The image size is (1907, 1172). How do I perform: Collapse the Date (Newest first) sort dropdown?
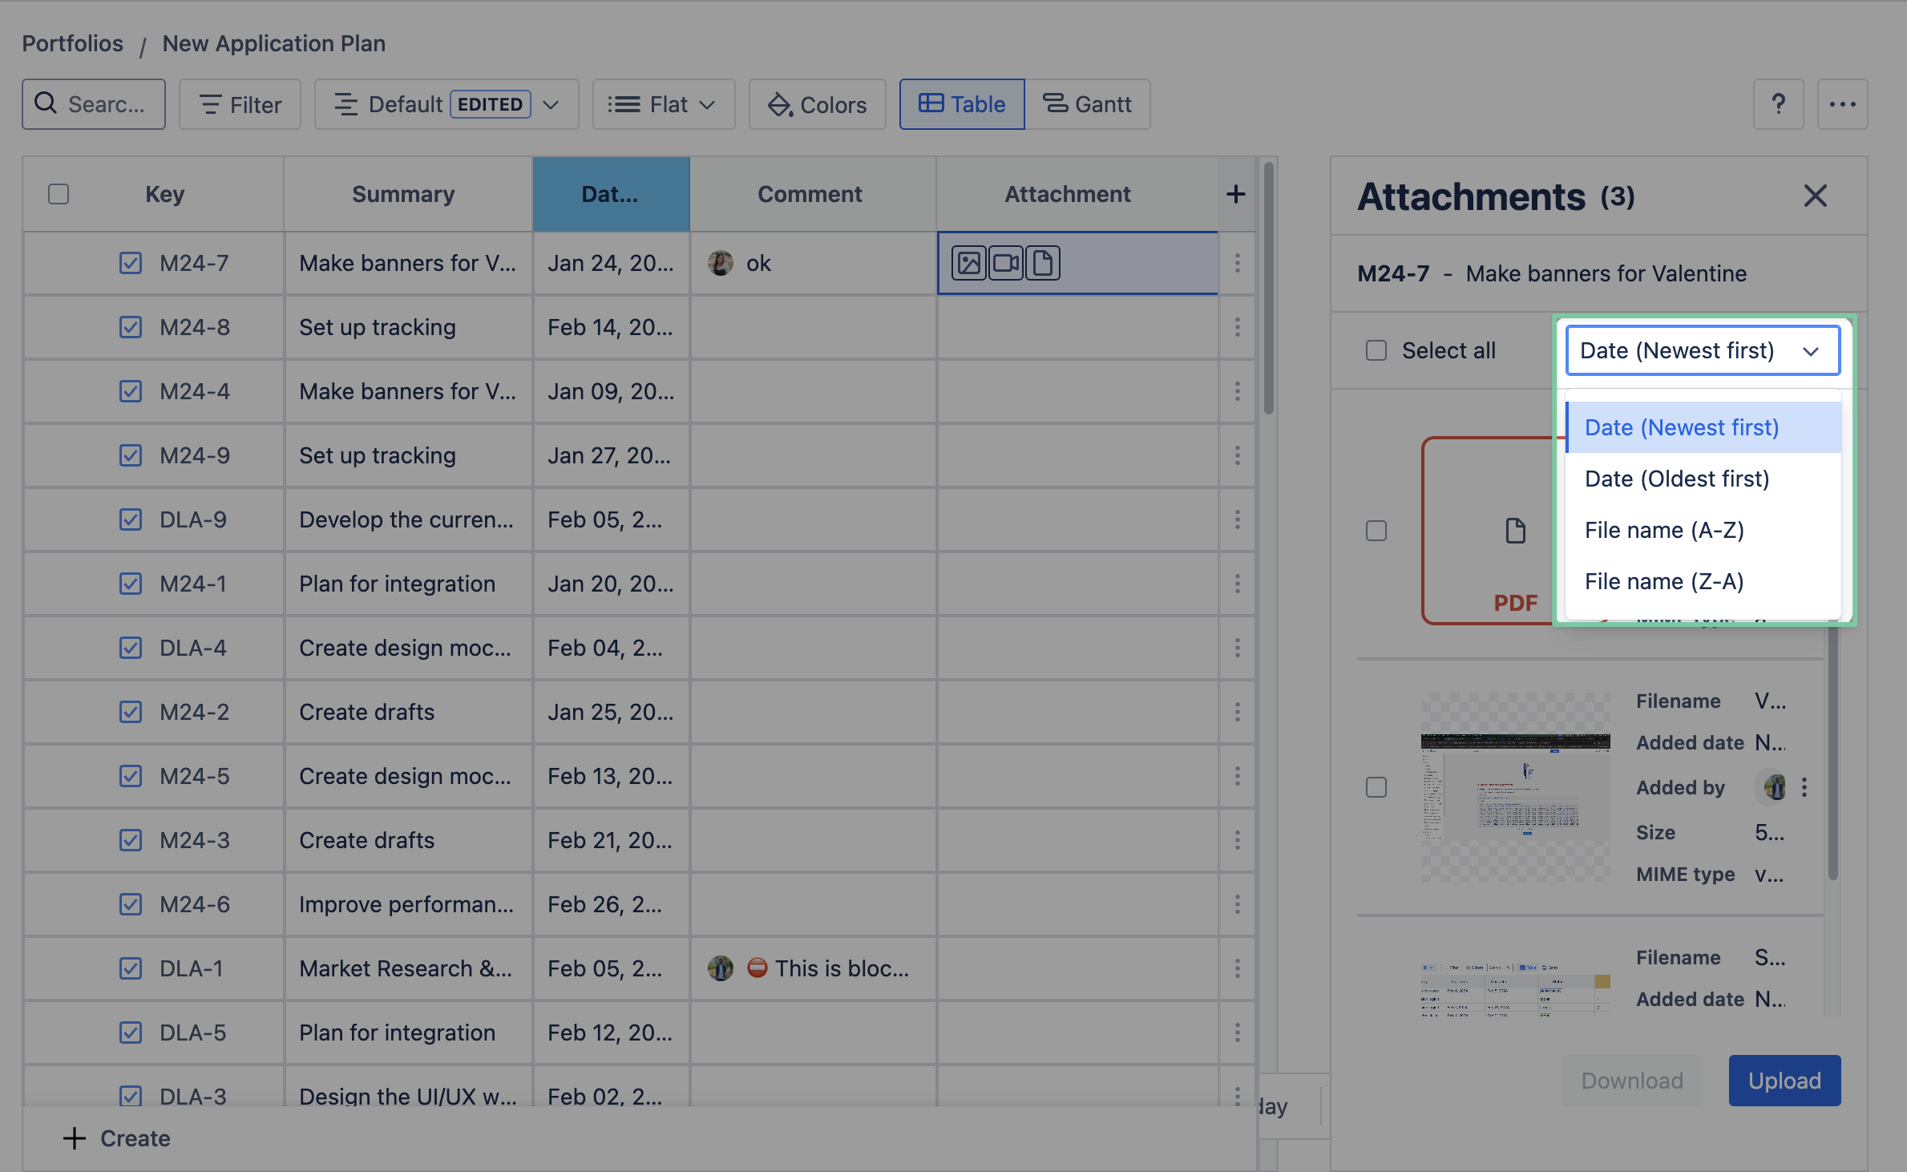pos(1702,350)
